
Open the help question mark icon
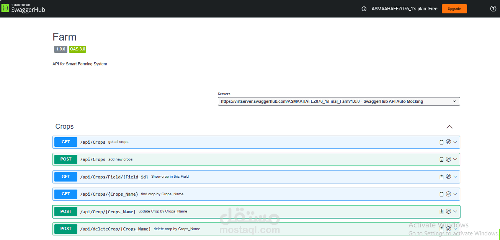coord(493,9)
